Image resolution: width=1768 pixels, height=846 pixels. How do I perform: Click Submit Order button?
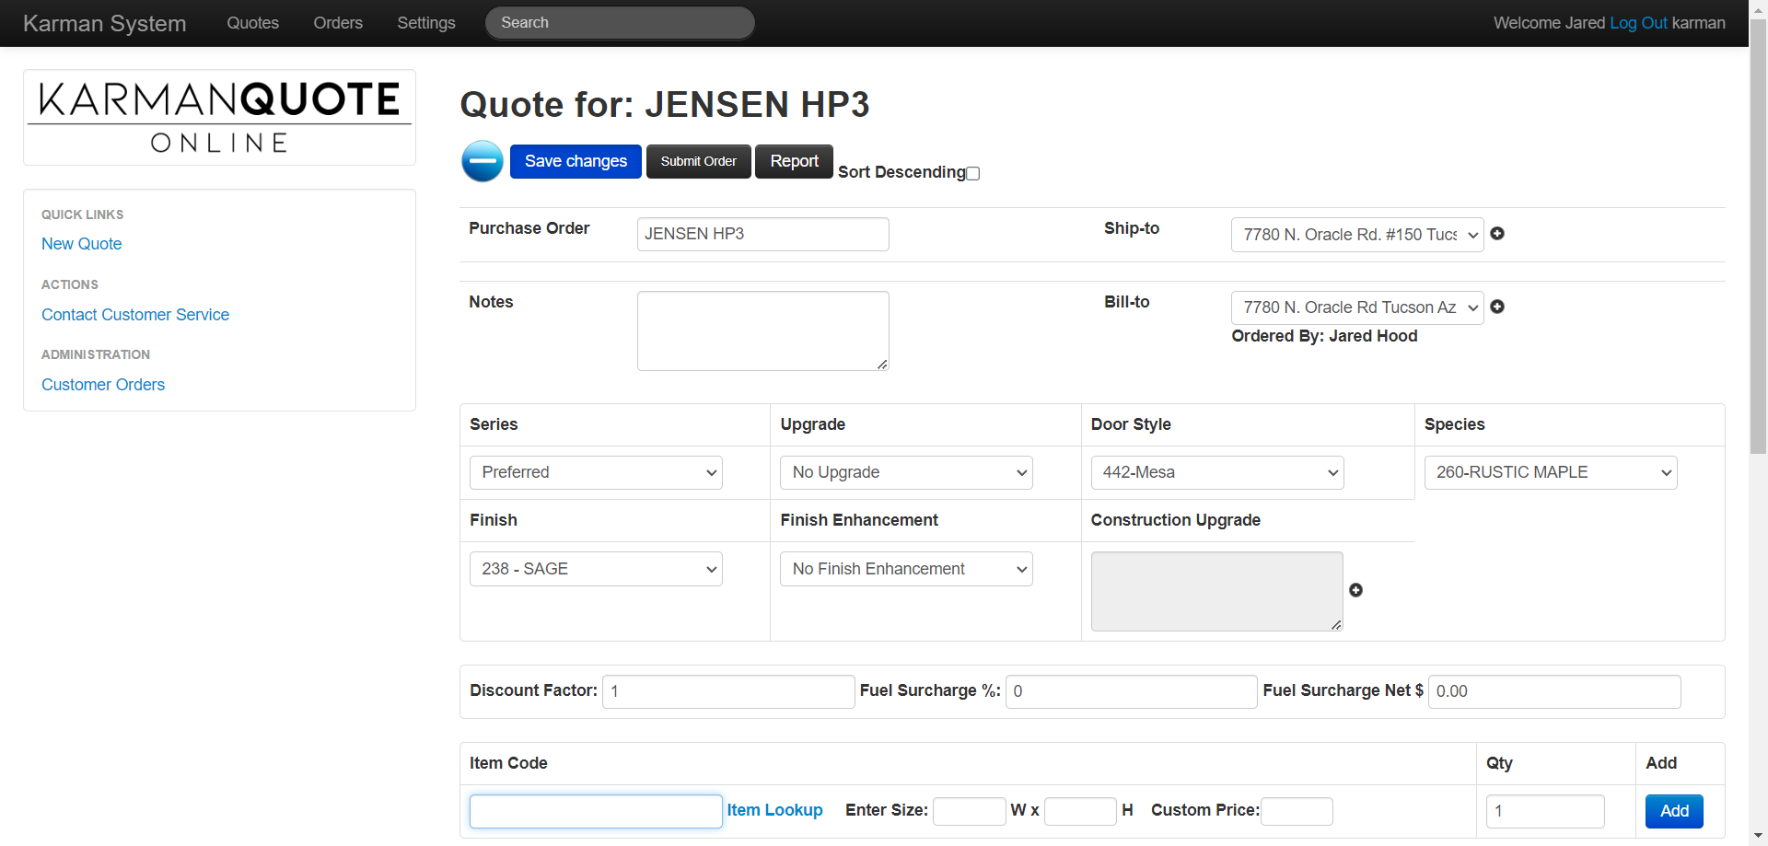(699, 161)
